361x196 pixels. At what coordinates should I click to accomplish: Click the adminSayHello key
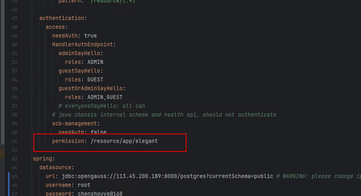(80, 53)
